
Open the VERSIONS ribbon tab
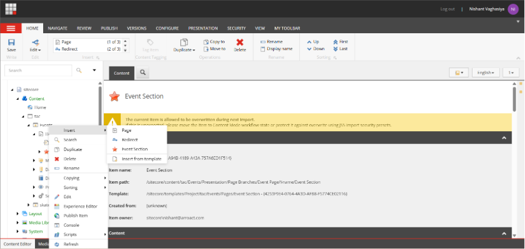click(x=136, y=29)
